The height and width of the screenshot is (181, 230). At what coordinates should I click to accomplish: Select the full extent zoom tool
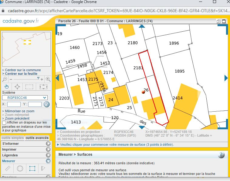point(43,87)
